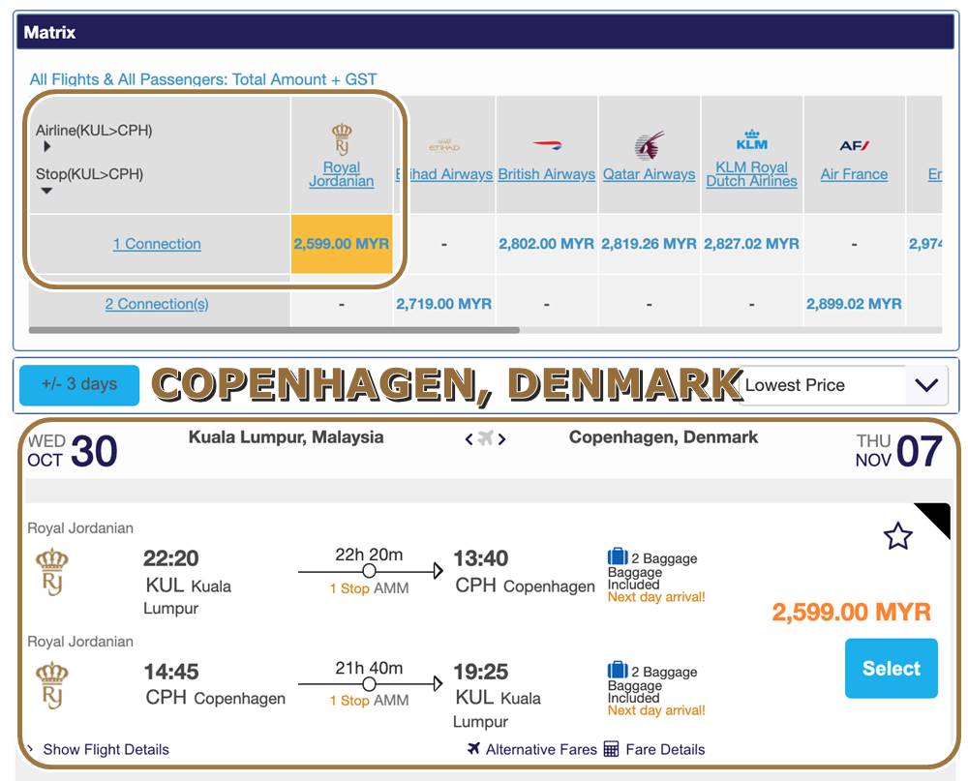Click baggage suitcase icon on 14:45 CPH departure
This screenshot has width=968, height=781.
[x=618, y=670]
